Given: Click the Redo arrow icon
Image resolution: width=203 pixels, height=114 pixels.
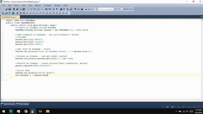Looking at the screenshot, I should point(42,9).
